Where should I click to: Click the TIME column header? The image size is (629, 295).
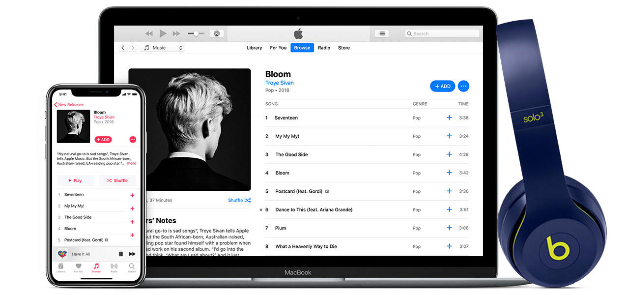tap(463, 104)
